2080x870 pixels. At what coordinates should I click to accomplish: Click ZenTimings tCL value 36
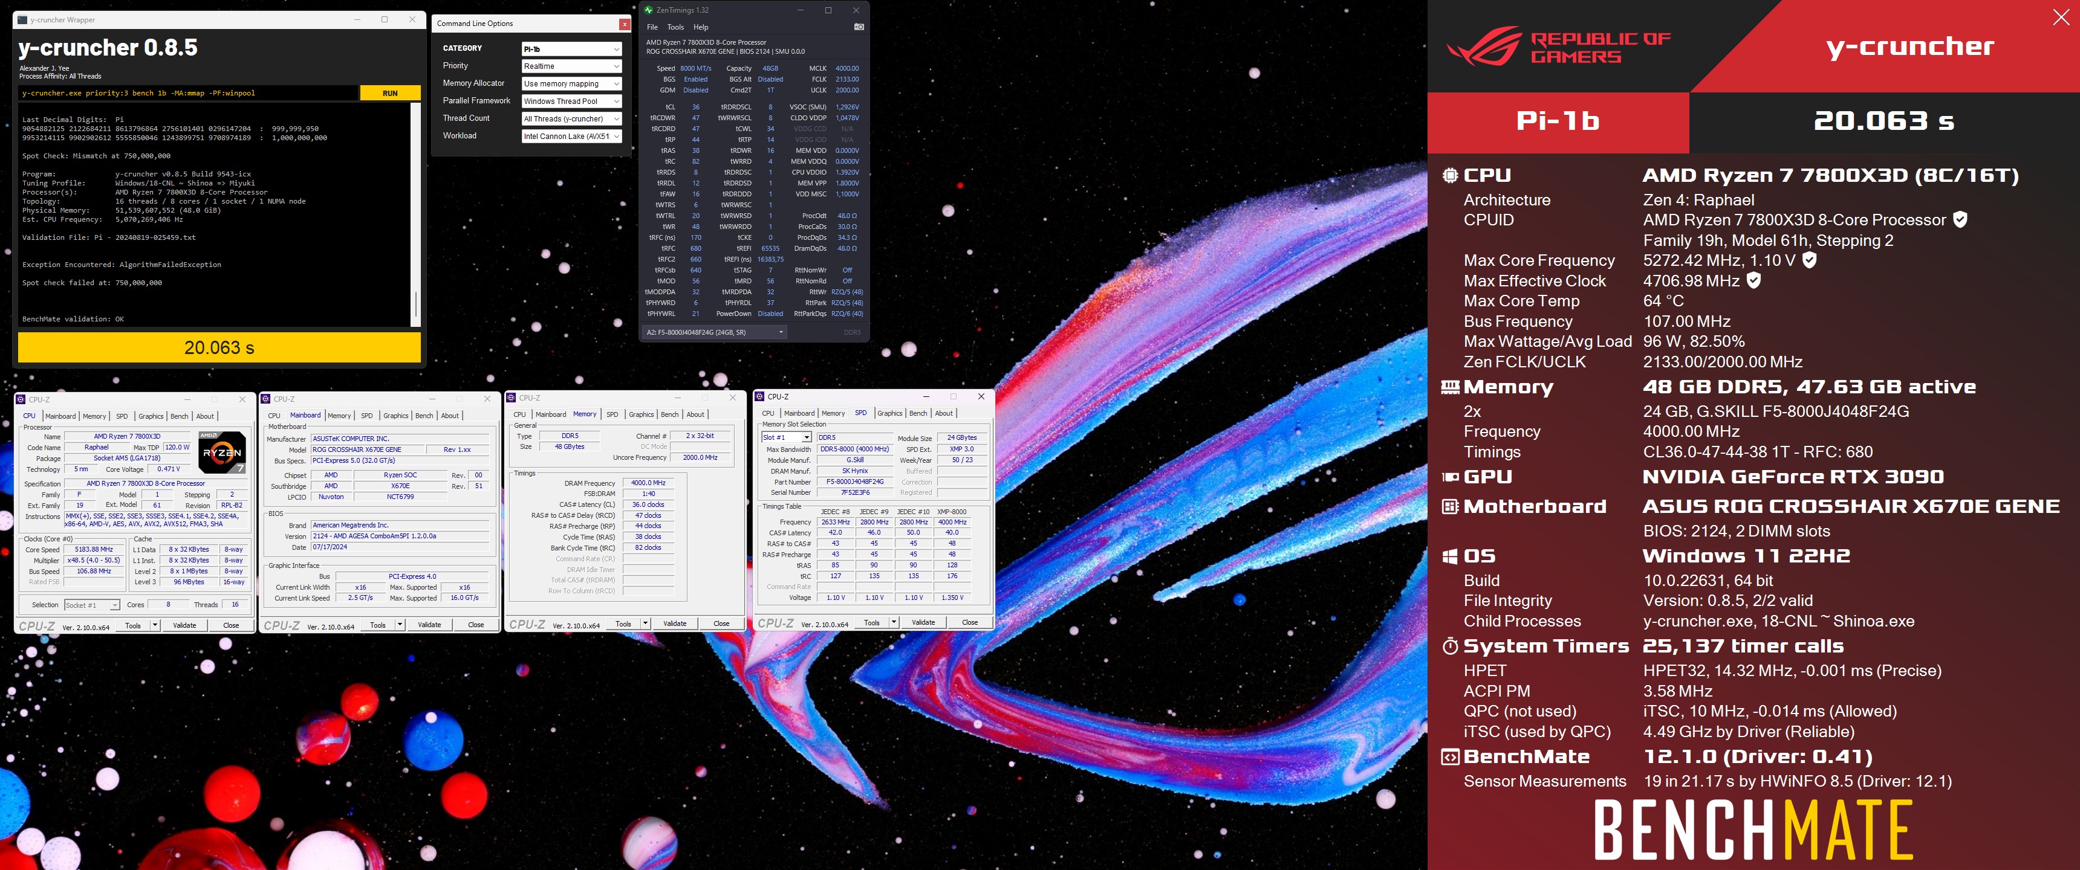(696, 108)
